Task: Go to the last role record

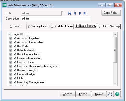Action: pyautogui.click(x=85, y=13)
